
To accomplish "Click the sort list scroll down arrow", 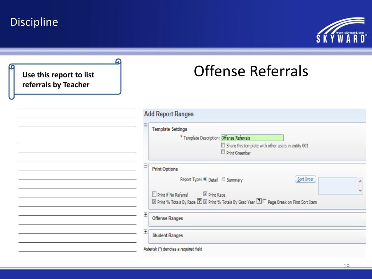I will tap(360, 191).
